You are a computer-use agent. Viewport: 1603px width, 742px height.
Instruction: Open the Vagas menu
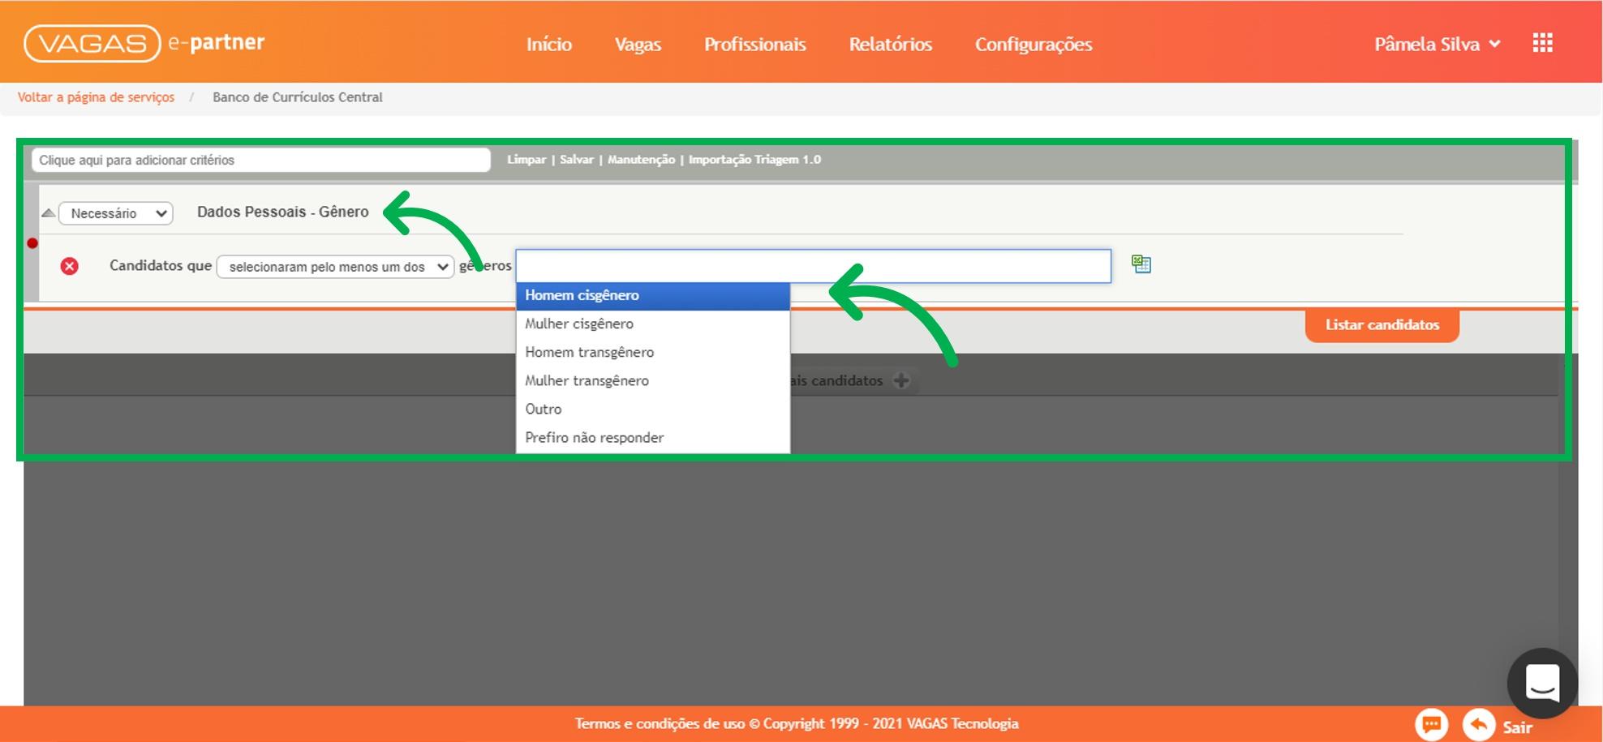click(638, 44)
